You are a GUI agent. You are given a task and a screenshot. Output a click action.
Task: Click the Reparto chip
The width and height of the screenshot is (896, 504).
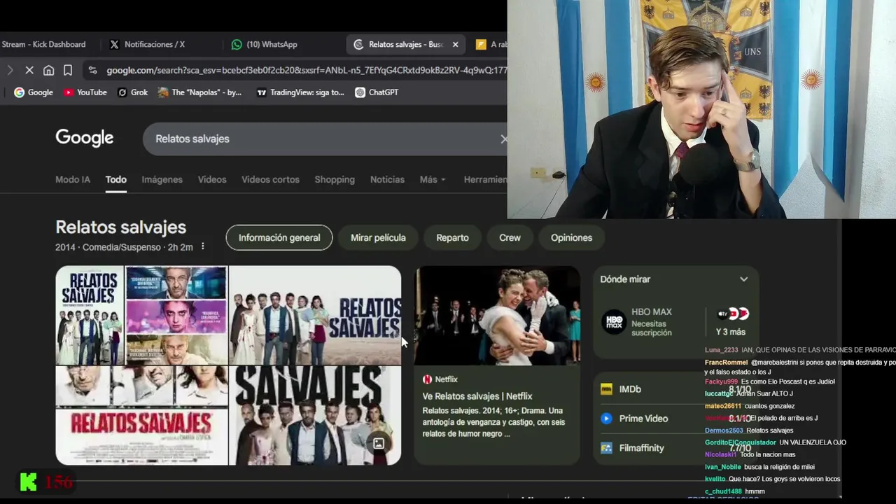coord(452,237)
